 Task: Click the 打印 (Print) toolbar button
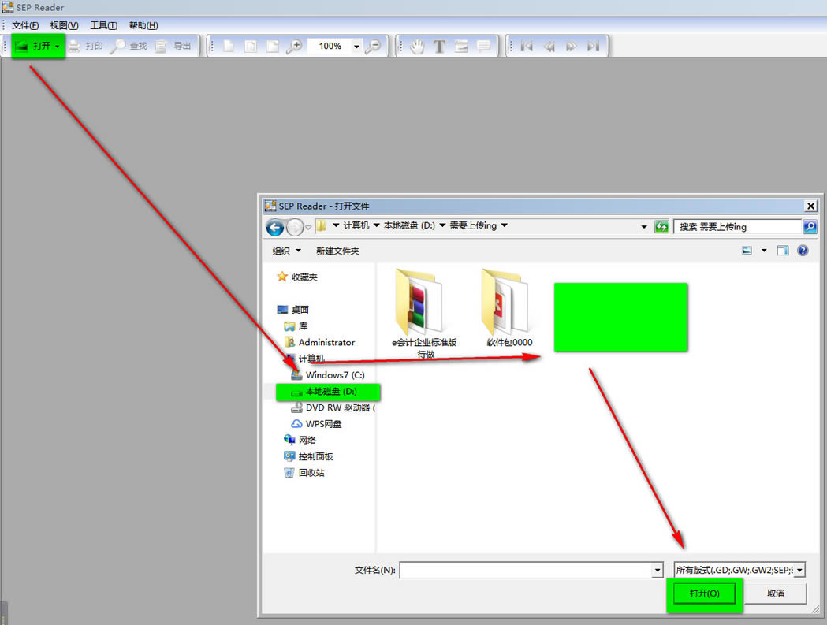[85, 47]
